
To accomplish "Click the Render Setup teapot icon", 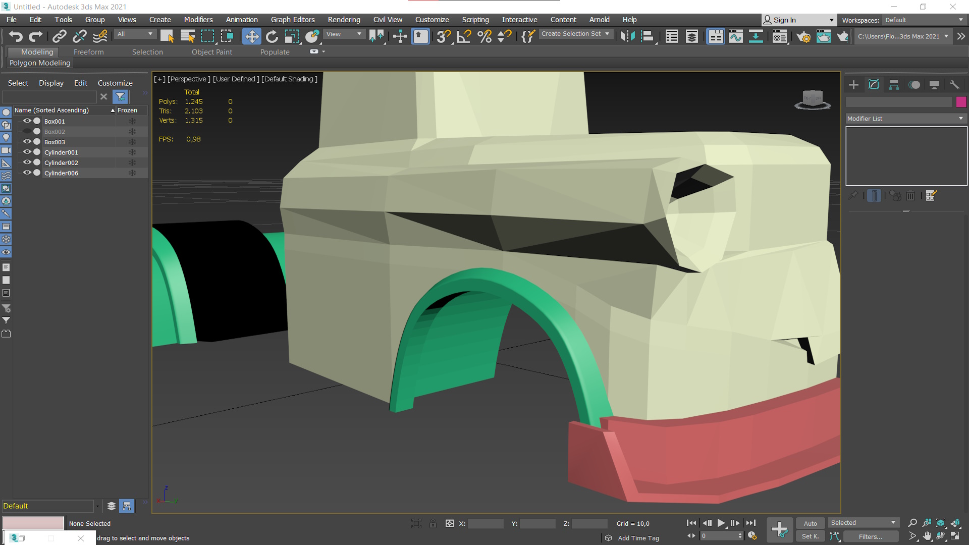I will 803,36.
